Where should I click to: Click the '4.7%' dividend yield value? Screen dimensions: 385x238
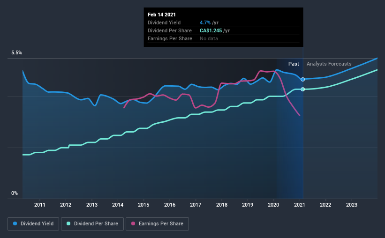[205, 22]
